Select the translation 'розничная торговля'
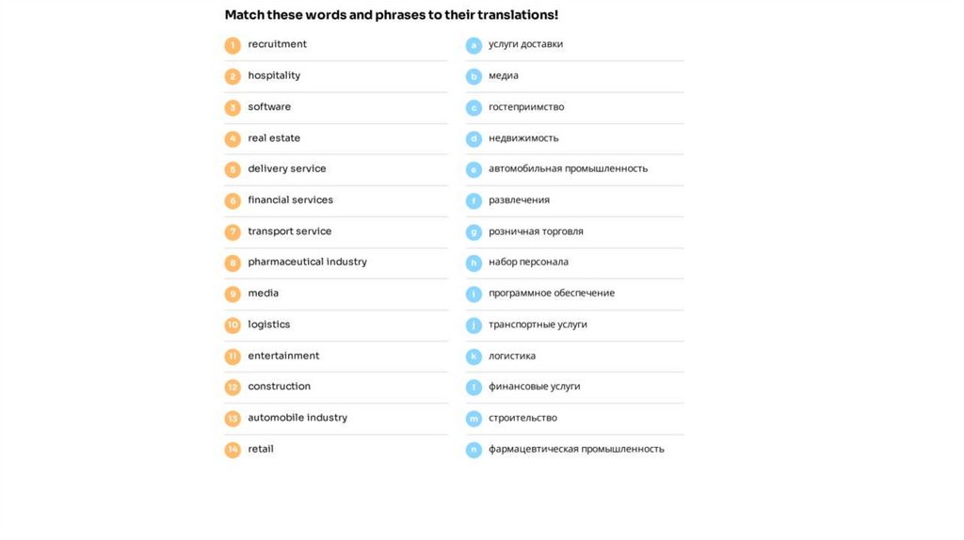 coord(536,231)
